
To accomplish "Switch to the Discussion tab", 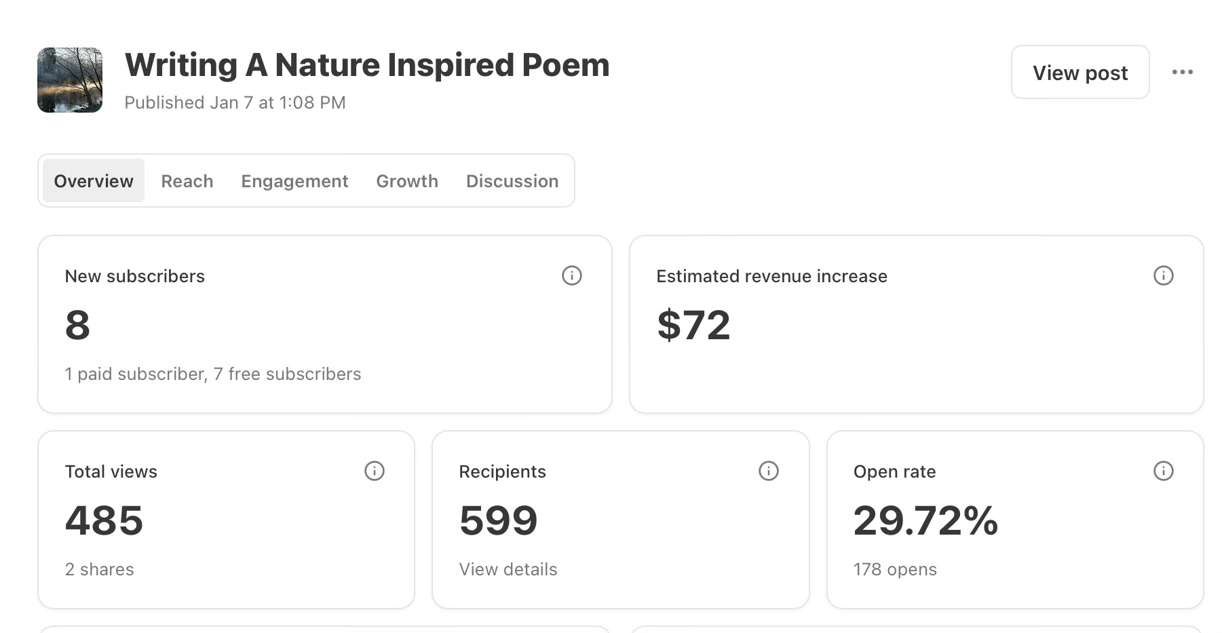I will [512, 181].
